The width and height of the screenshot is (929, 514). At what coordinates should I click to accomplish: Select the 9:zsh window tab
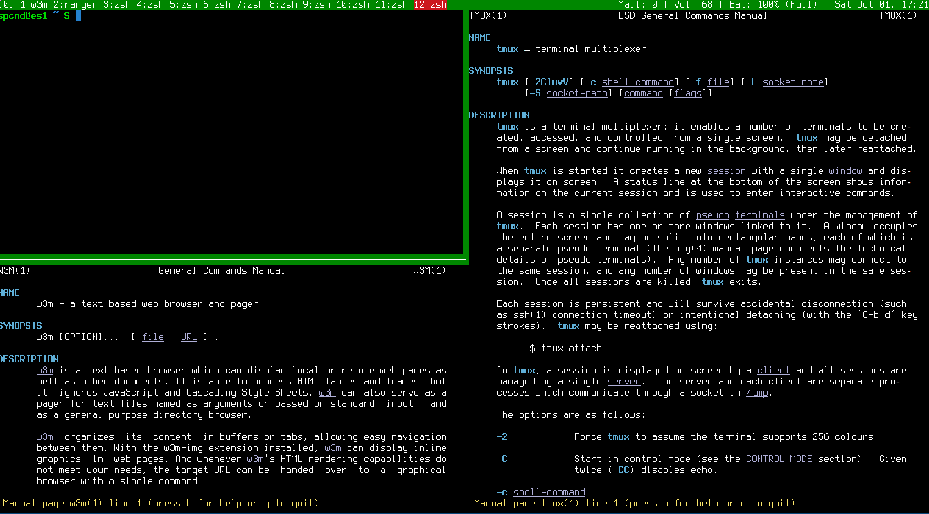tap(317, 5)
